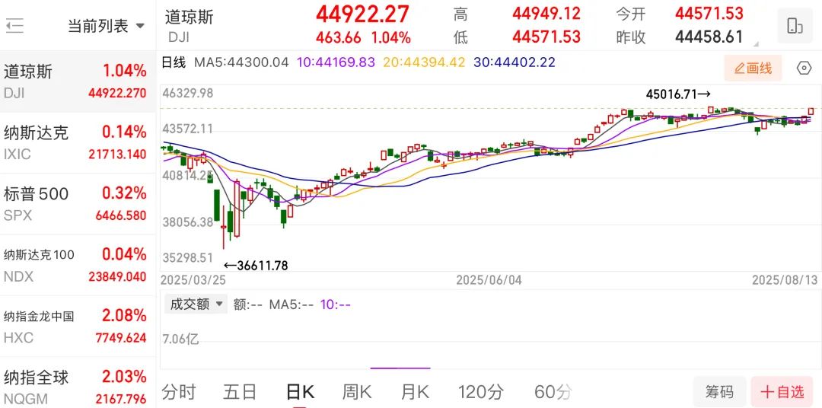Click the 36611.78 low marker on chart
The image size is (822, 408).
click(x=256, y=266)
